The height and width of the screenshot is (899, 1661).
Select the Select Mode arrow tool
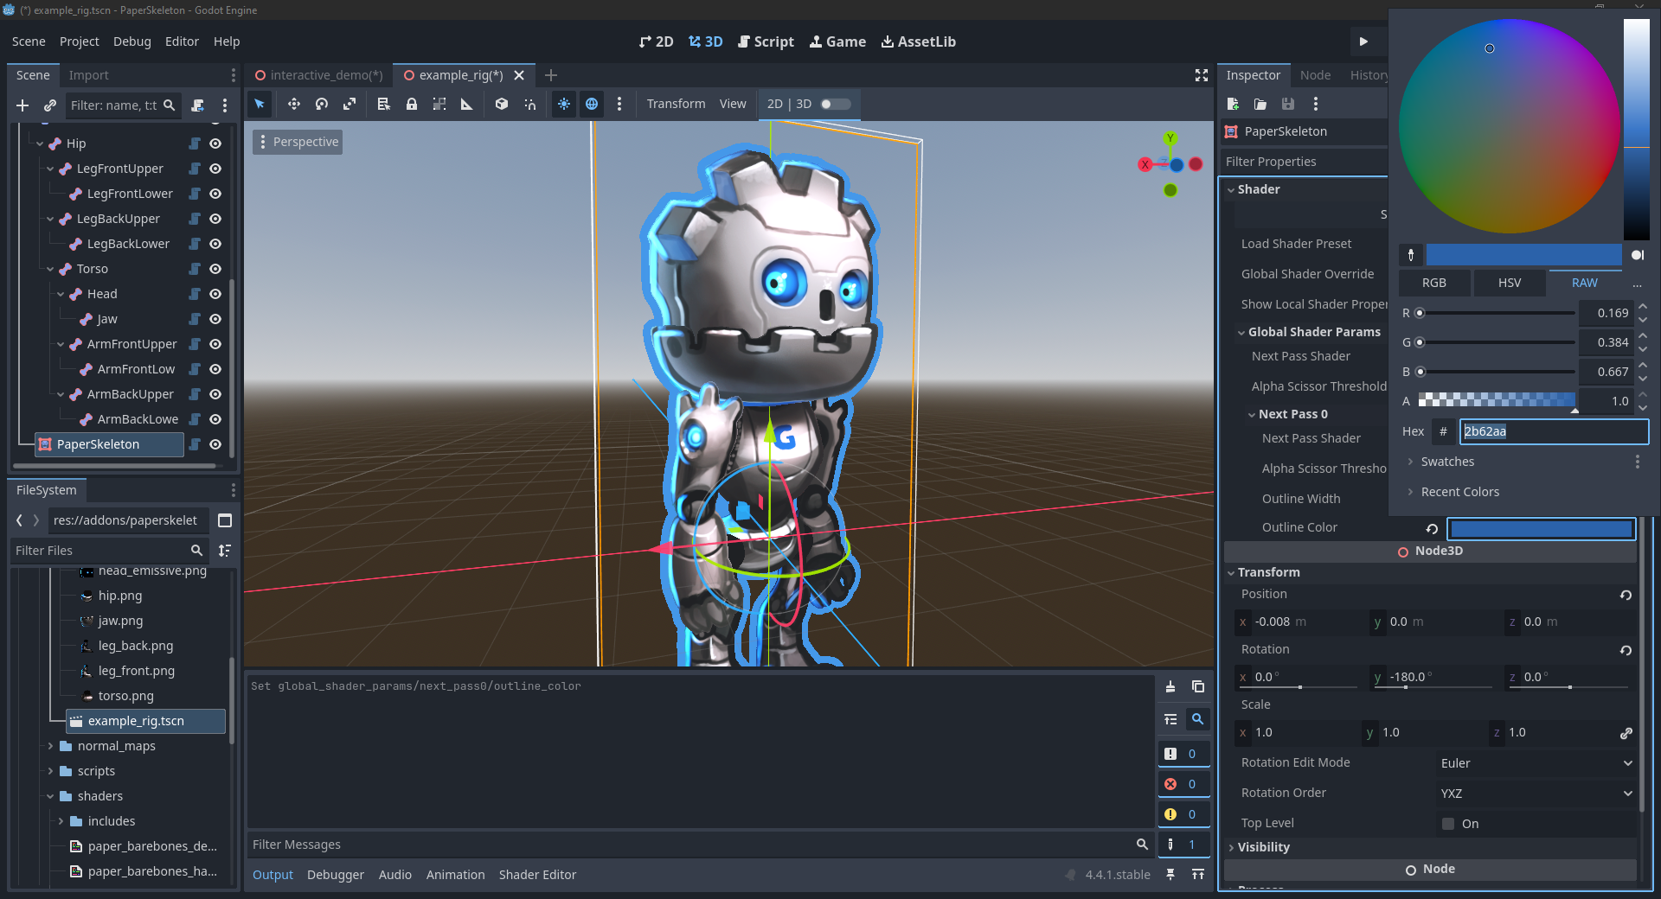(260, 104)
